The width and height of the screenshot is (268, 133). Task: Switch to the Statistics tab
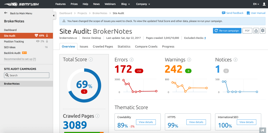(x=124, y=46)
